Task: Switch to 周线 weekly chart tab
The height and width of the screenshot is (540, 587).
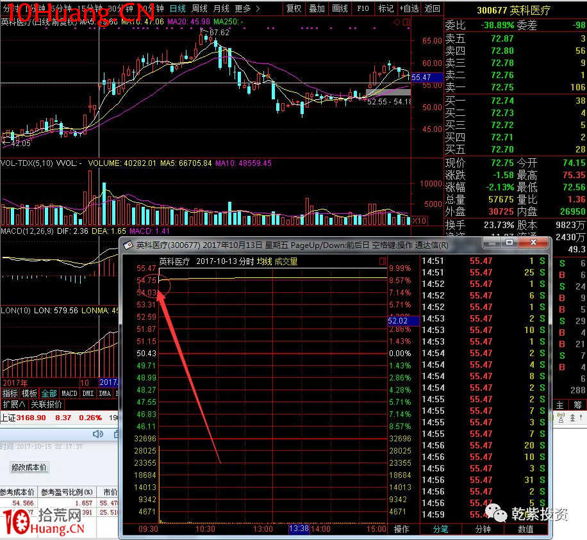Action: tap(199, 8)
